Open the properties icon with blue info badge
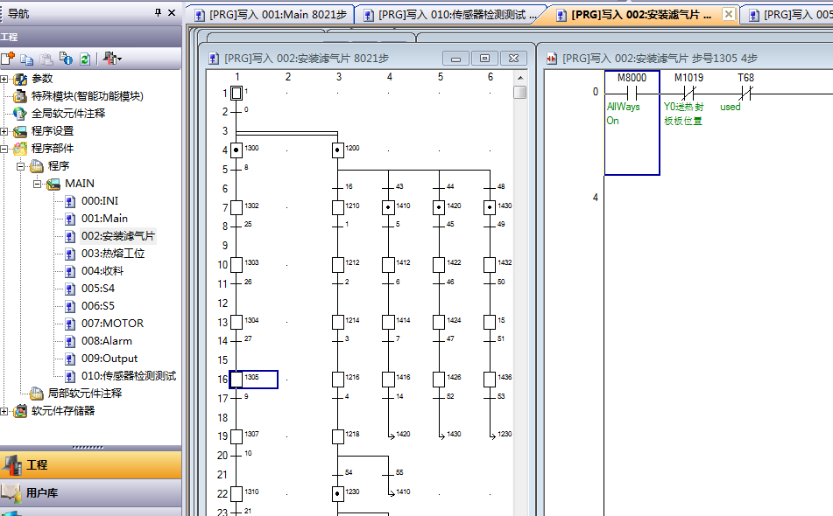This screenshot has height=516, width=833. 66,59
